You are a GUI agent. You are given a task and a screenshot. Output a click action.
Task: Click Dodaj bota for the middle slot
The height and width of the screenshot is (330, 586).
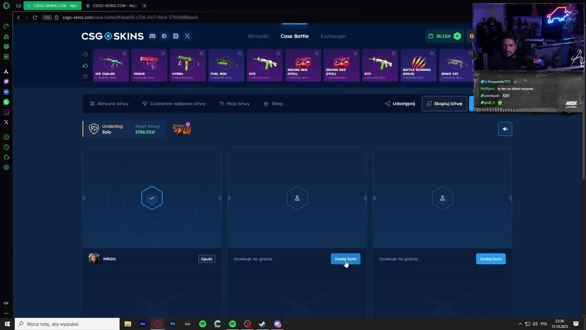[x=346, y=259]
